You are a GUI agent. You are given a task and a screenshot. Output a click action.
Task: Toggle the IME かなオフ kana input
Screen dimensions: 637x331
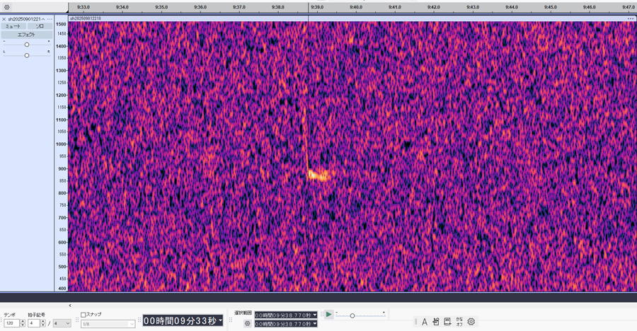coord(459,322)
